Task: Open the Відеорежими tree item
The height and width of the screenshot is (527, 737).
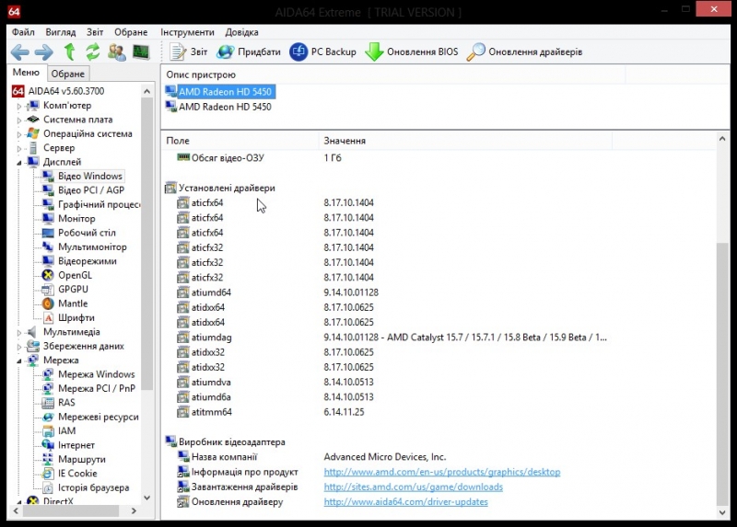Action: 88,261
